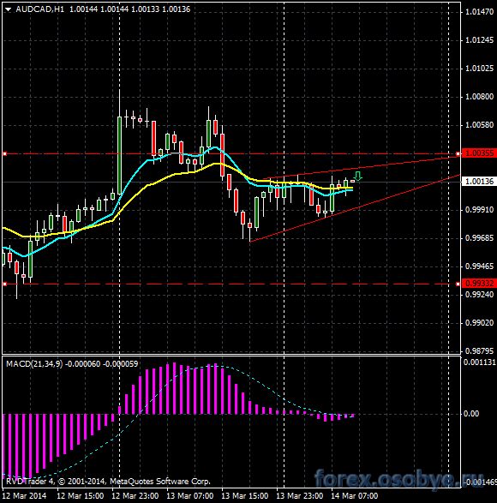Click the 14 Mar 07:00 time axis label
The image size is (497, 503).
pos(355,495)
